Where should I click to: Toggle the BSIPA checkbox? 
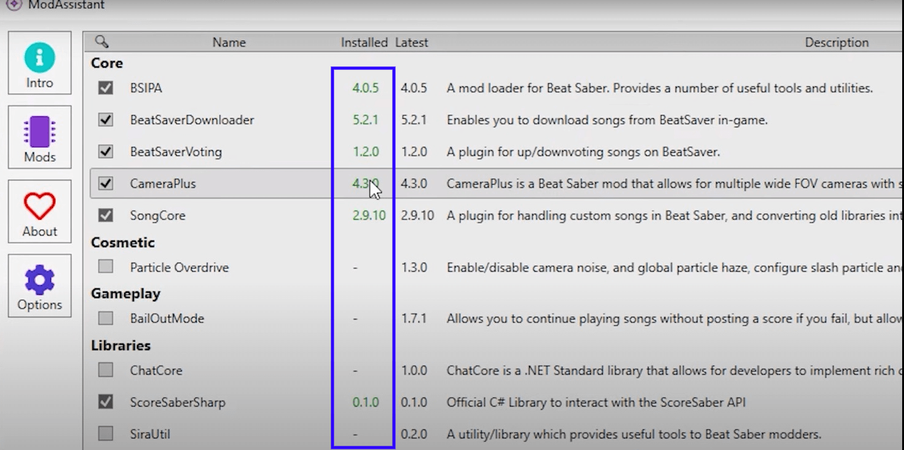[106, 88]
